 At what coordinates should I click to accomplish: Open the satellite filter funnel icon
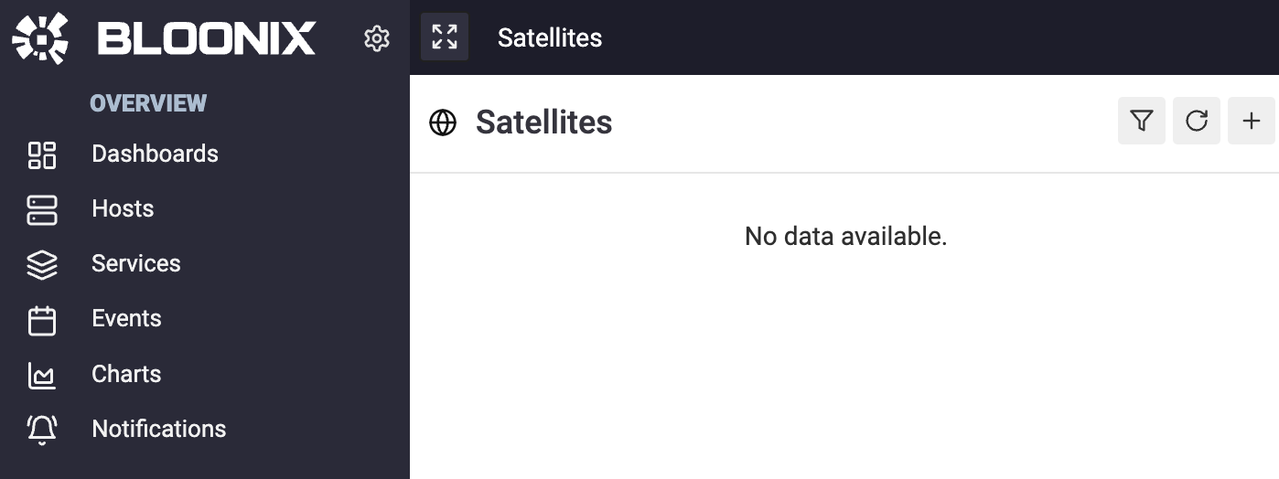tap(1142, 121)
